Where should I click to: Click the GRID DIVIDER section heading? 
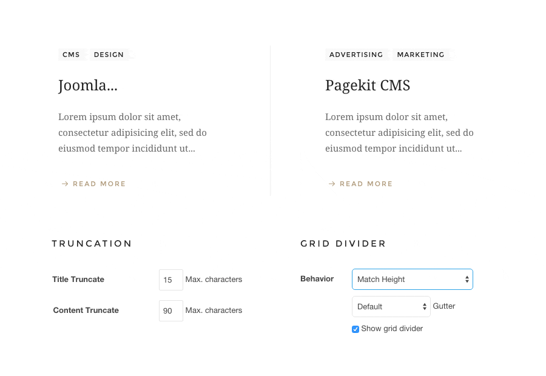tap(343, 243)
